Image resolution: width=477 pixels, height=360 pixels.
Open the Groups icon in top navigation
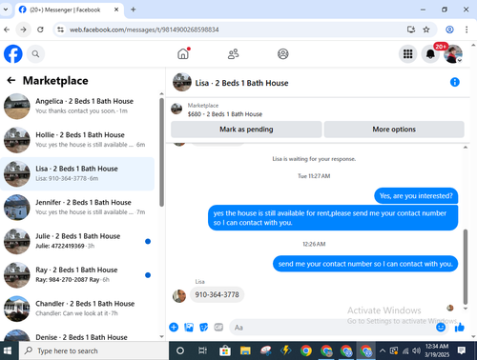[282, 53]
